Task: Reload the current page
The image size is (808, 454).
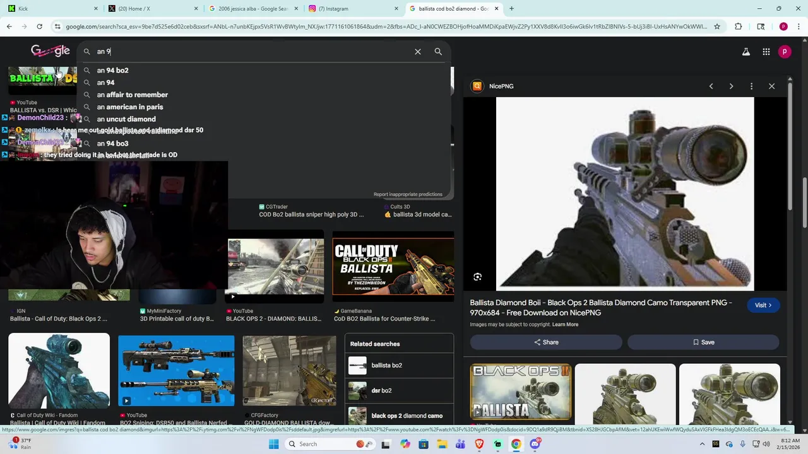Action: click(x=39, y=26)
